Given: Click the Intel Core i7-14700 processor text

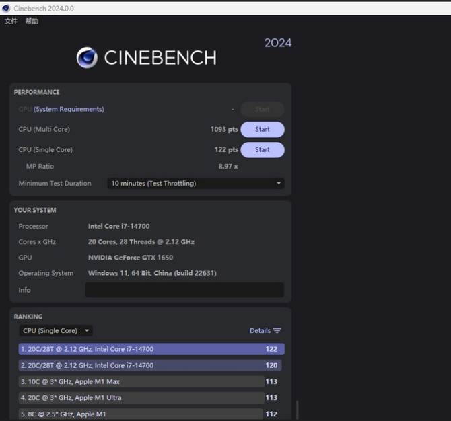Looking at the screenshot, I should tap(118, 226).
